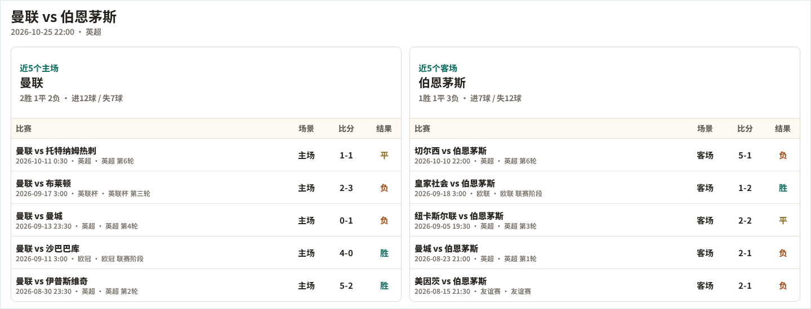
Task: Click result 负 in 曼城 vs 伯恩茅斯 row
Action: (x=783, y=253)
